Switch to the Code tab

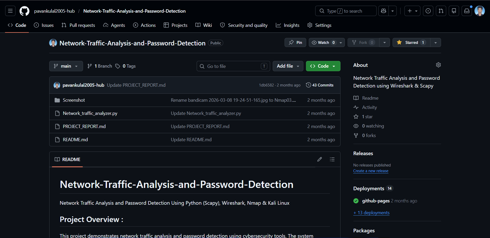click(x=17, y=25)
